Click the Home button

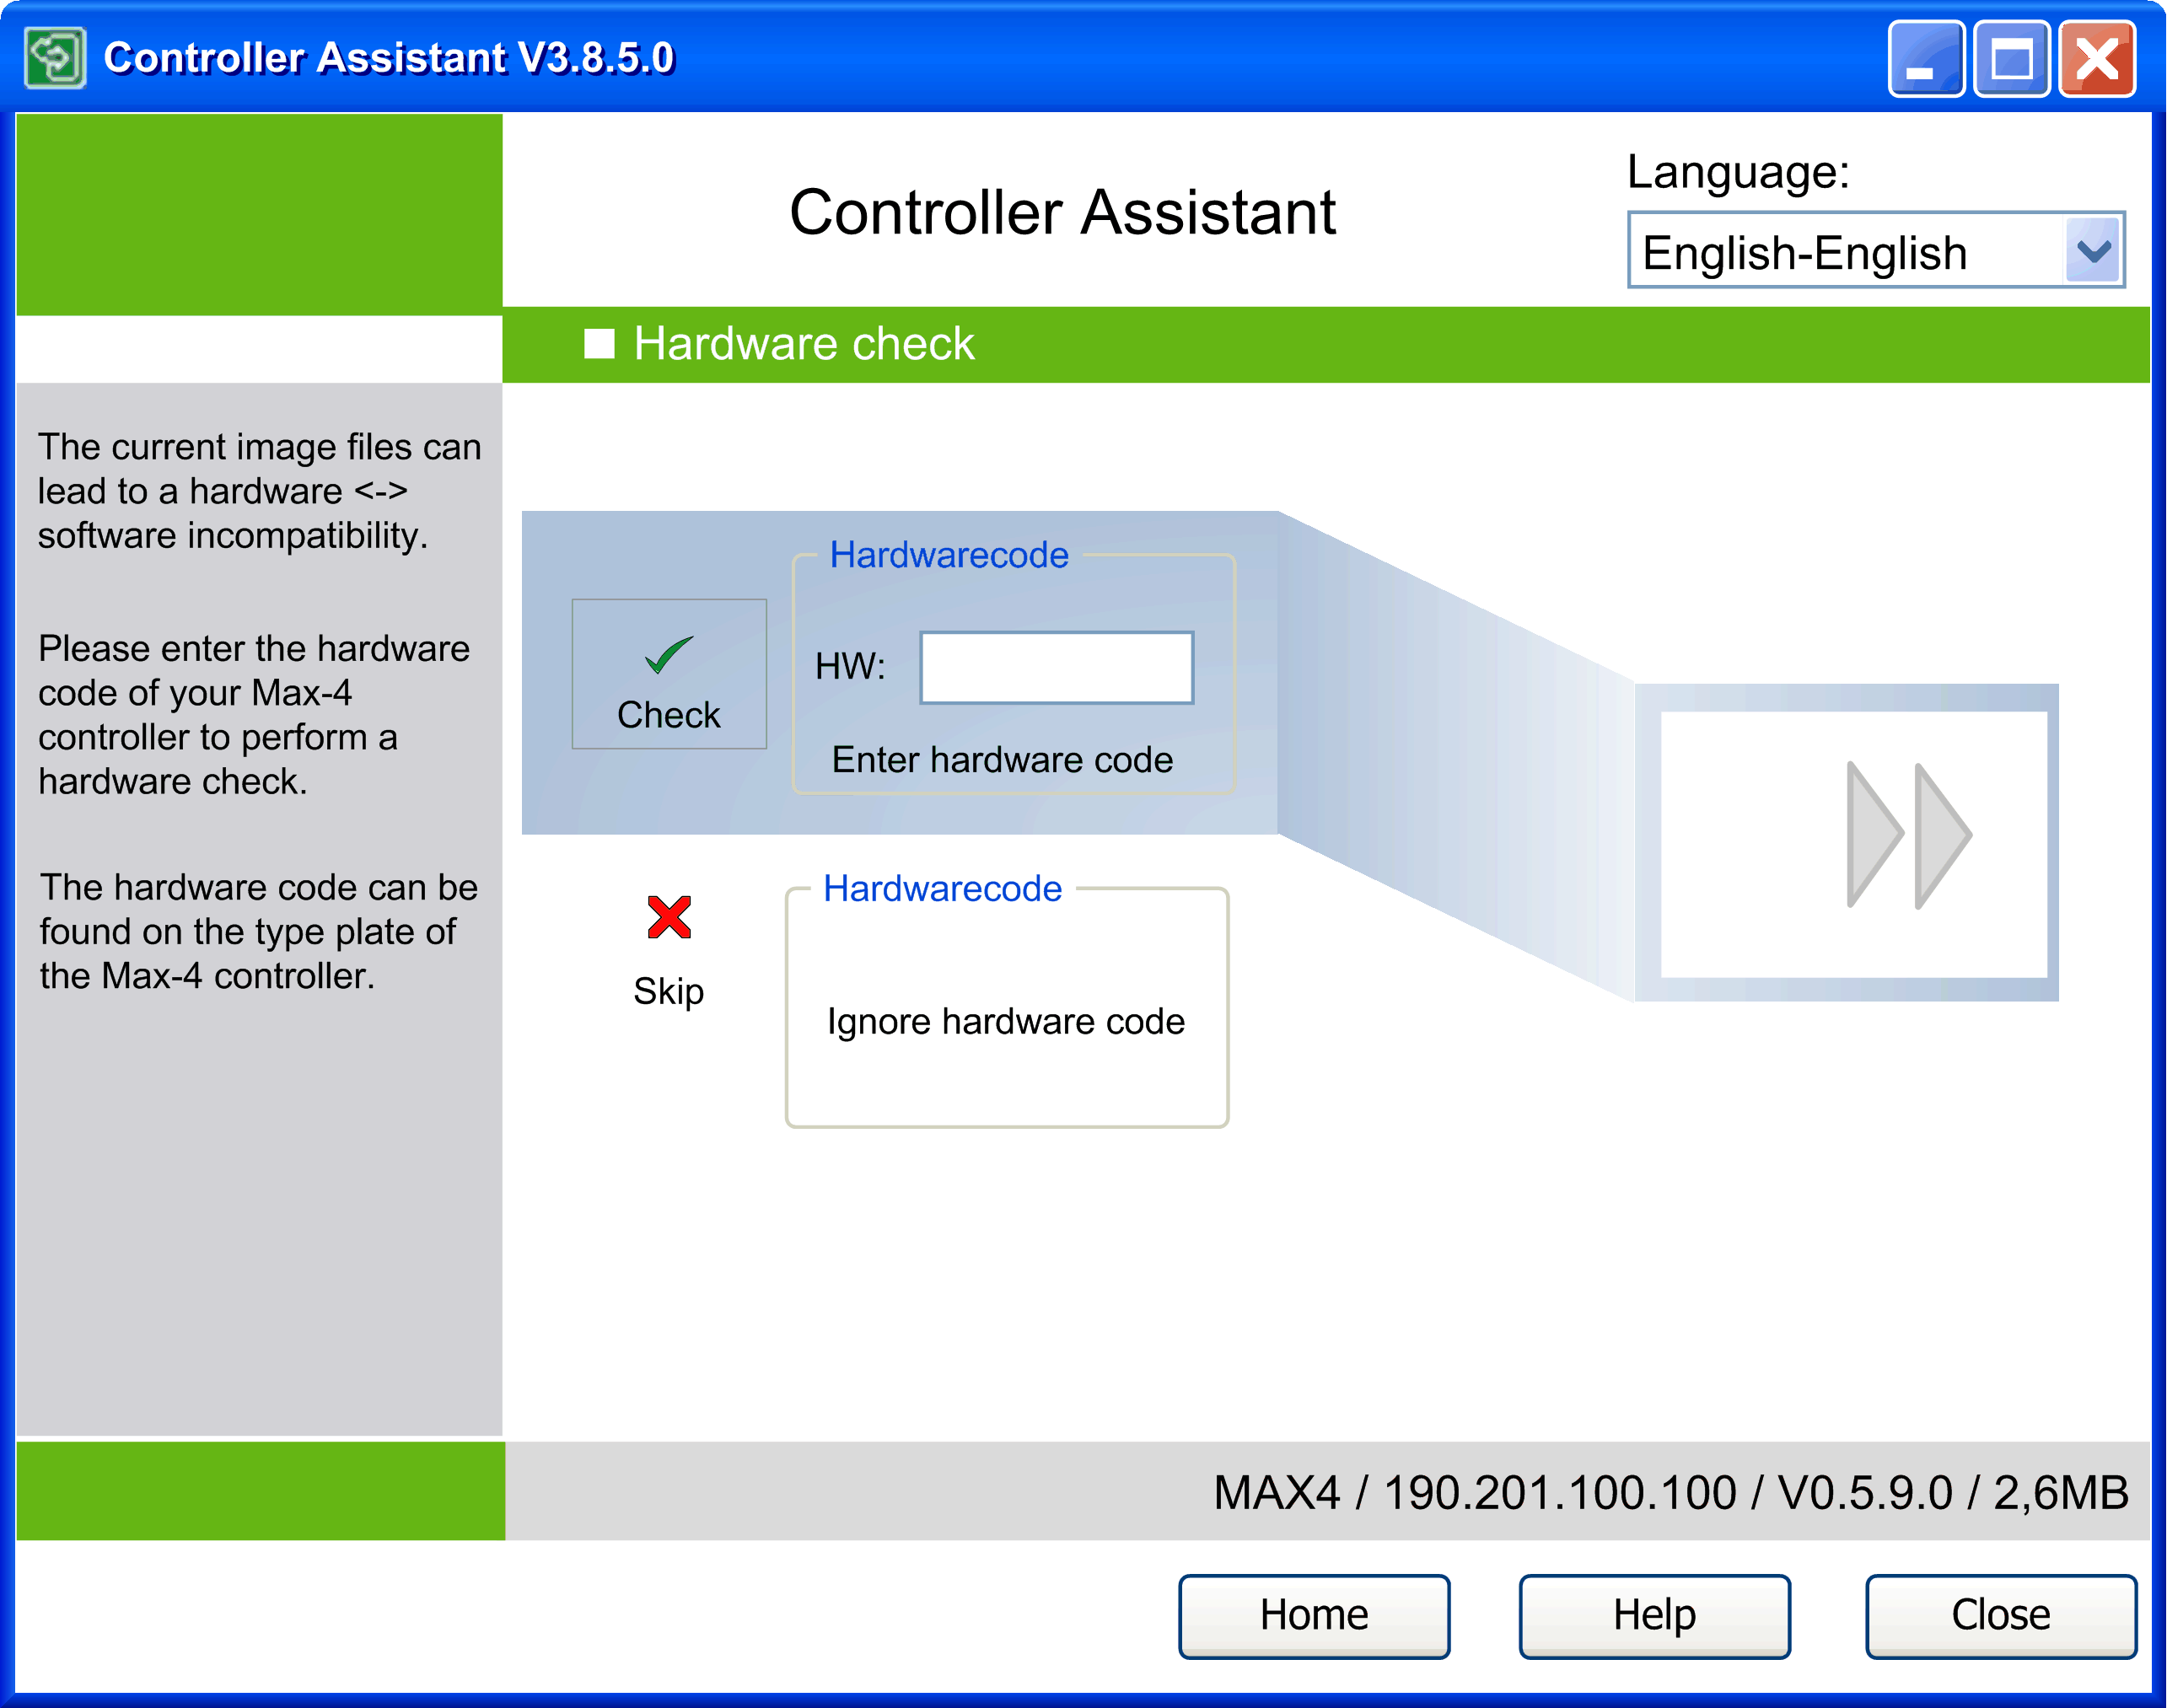pyautogui.click(x=1314, y=1615)
